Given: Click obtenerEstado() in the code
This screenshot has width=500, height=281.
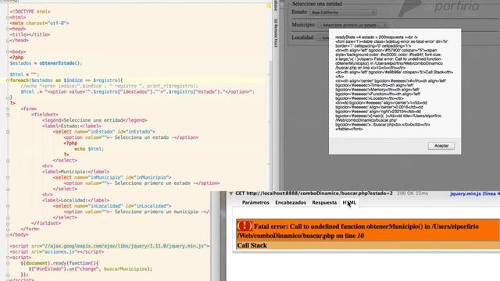Looking at the screenshot, I should (x=61, y=63).
